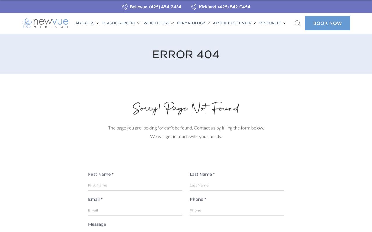This screenshot has height=232, width=372.
Task: Click the Kirkland phone icon
Action: coord(194,7)
